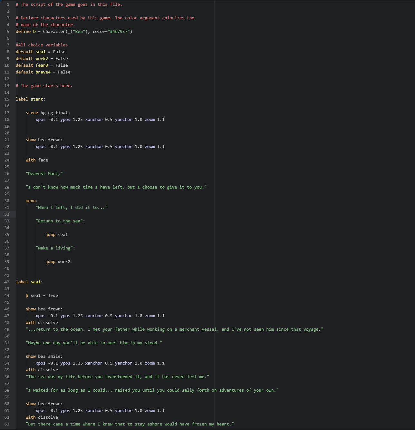
Task: Click the "Dearest Mari," dialogue string
Action: pos(44,174)
